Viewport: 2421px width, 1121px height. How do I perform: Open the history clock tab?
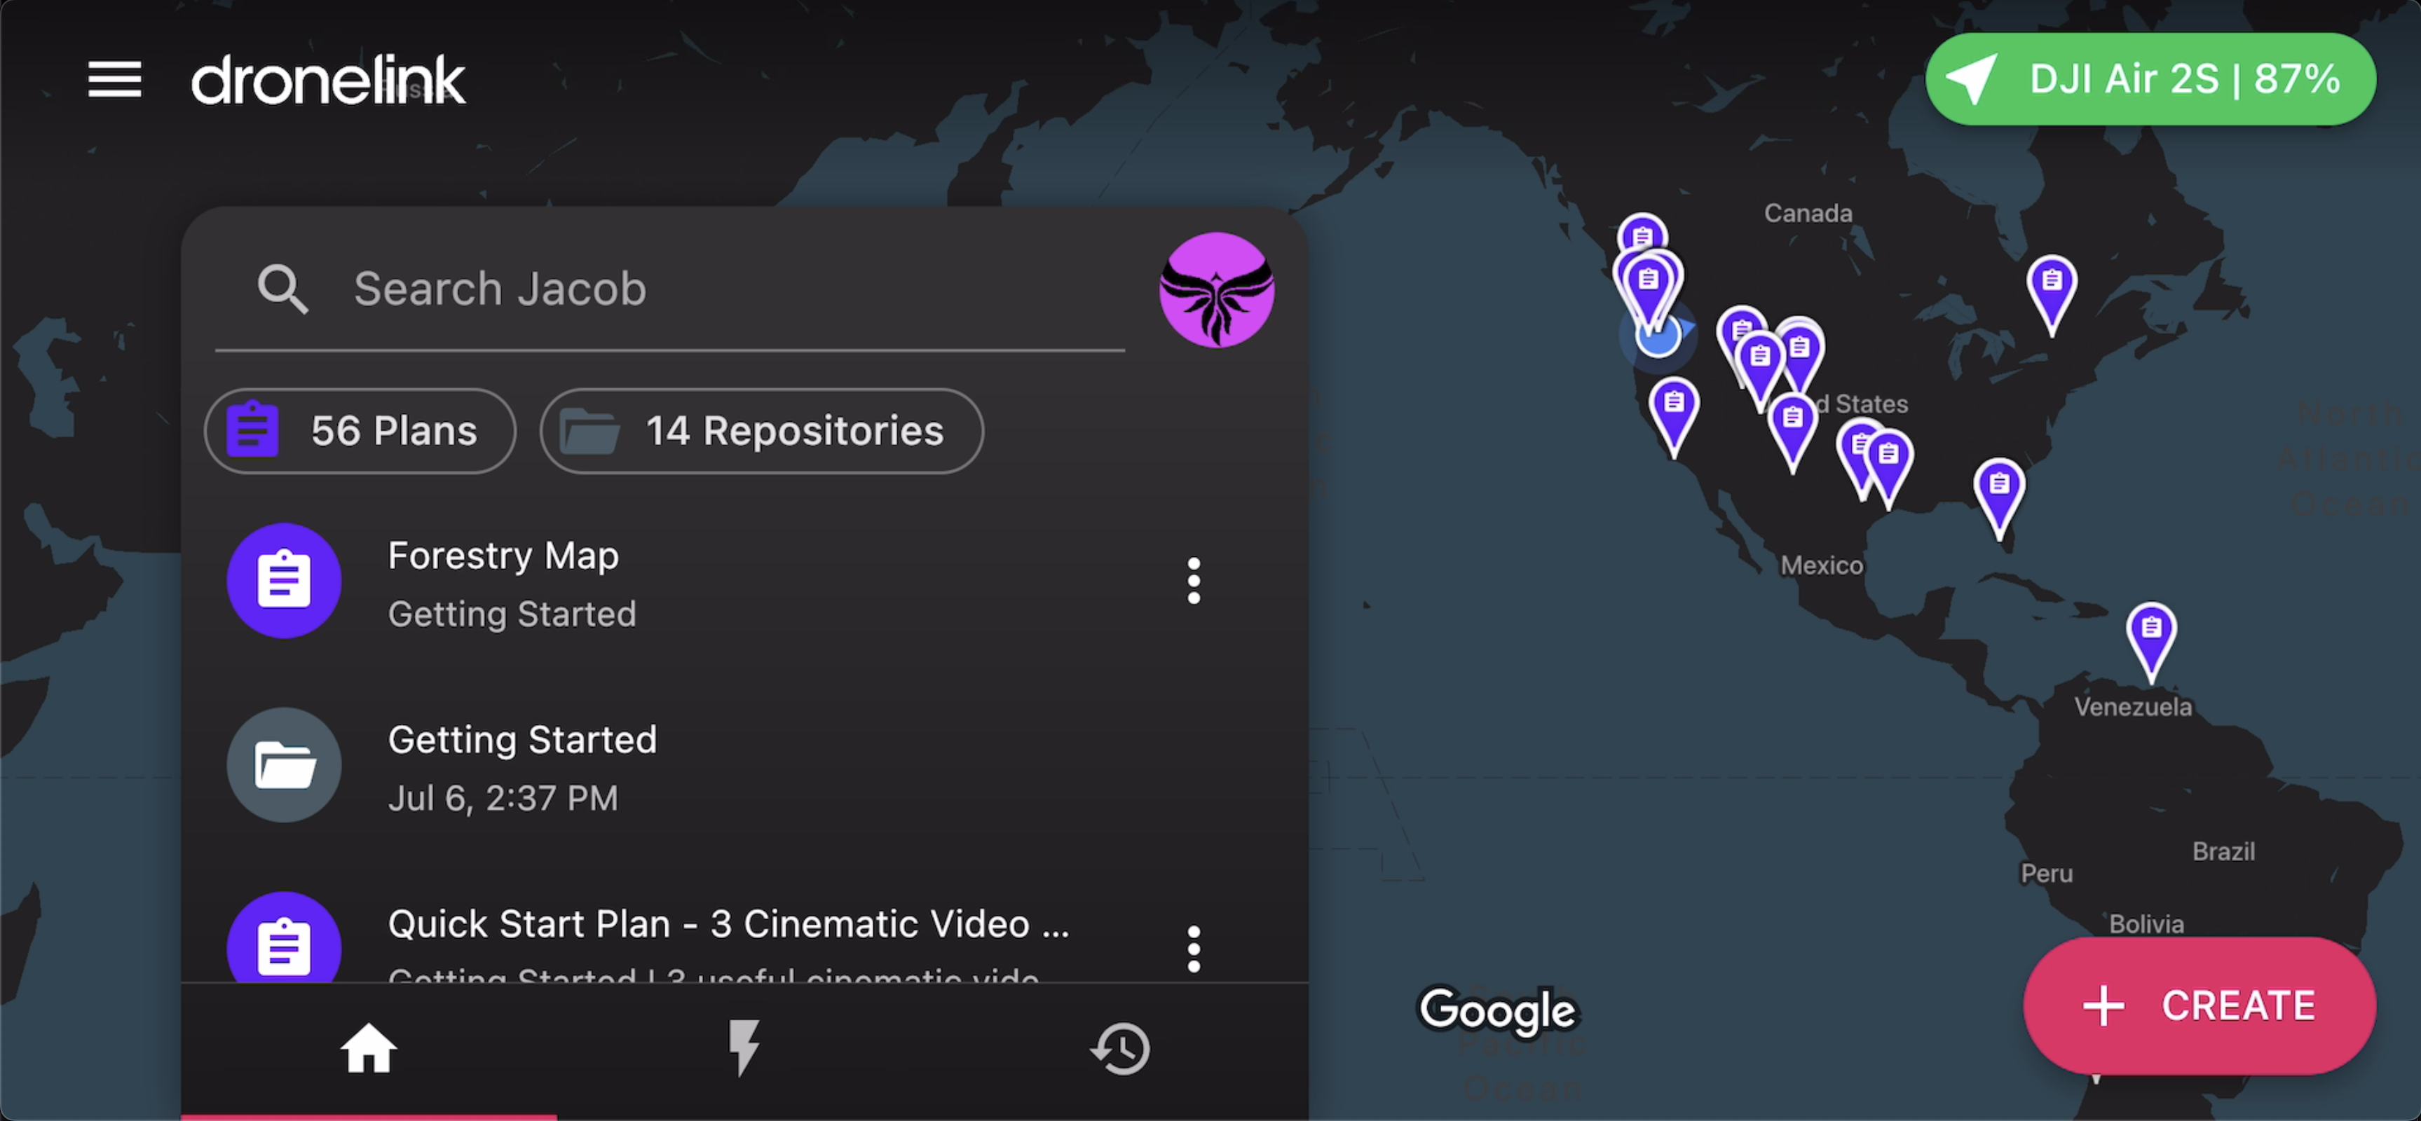(1120, 1047)
